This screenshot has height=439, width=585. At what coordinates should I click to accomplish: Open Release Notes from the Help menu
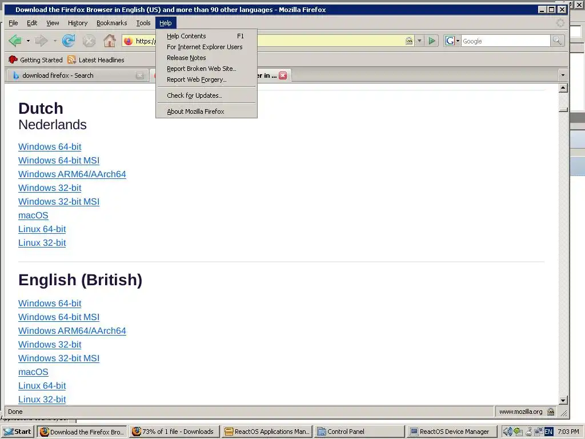pos(206,58)
